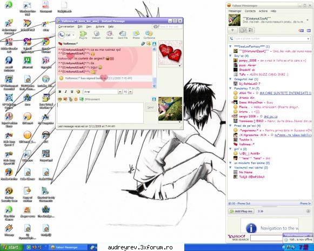
Task: Open the dropdown under my own display image
Action: [179, 122]
